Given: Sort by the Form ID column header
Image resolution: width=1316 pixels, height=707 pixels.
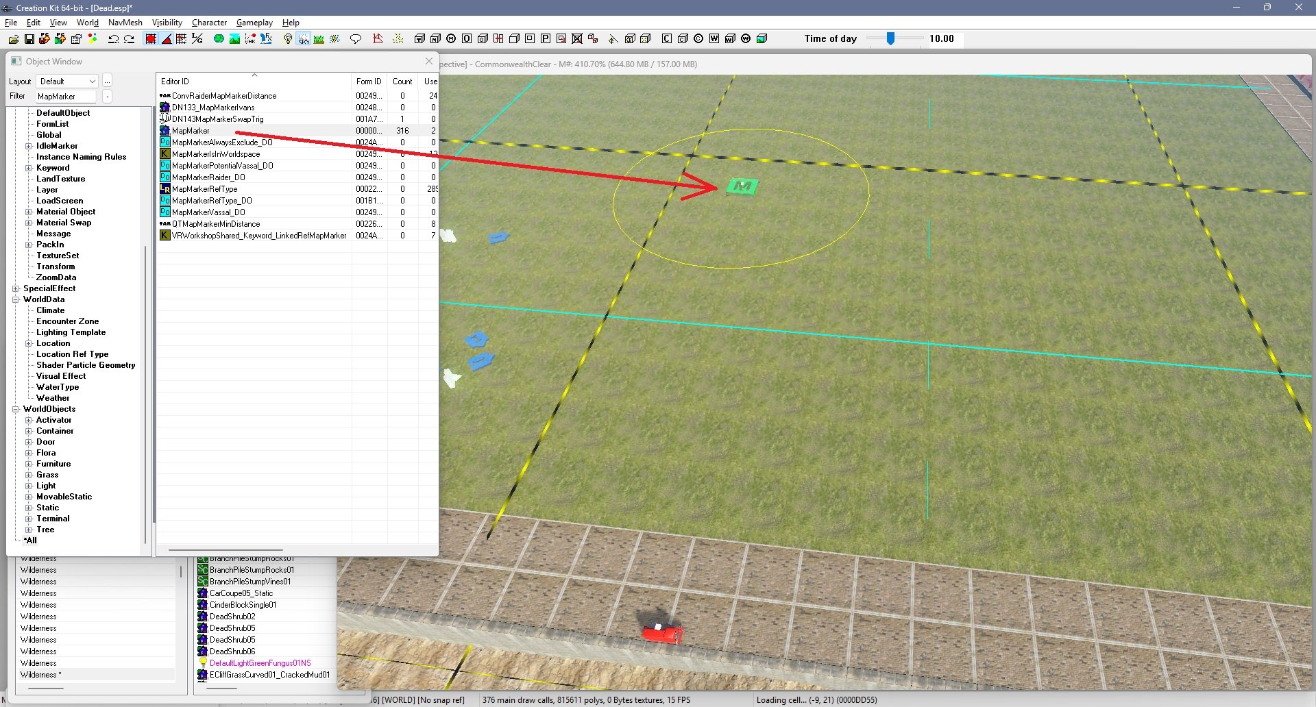Looking at the screenshot, I should tap(369, 82).
